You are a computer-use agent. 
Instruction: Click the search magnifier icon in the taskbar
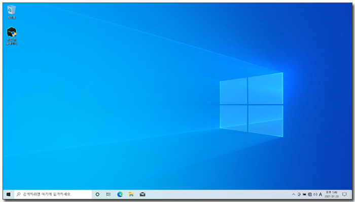tap(19, 194)
